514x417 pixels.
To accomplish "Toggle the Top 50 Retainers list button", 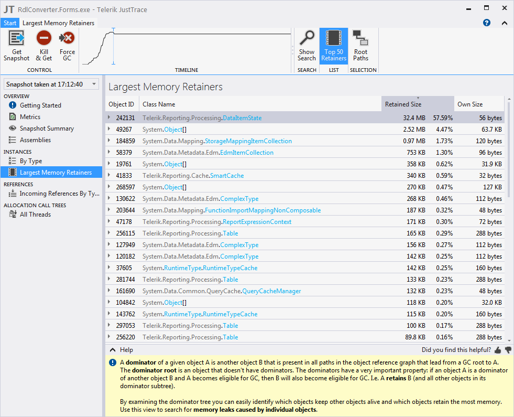I will 334,46.
